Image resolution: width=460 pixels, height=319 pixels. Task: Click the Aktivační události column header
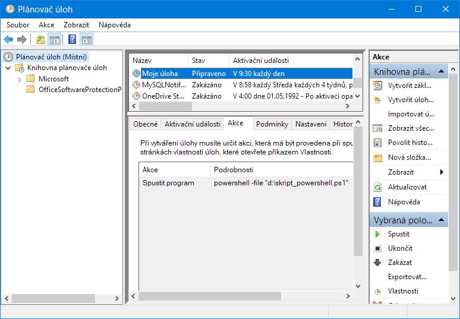pyautogui.click(x=291, y=61)
